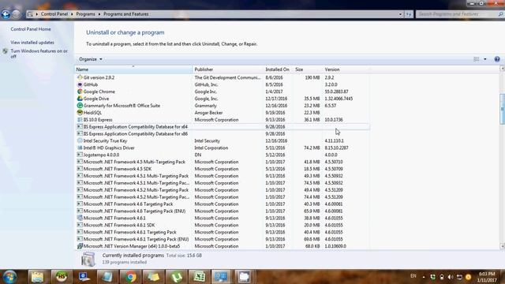Click the search magnifier icon

(500, 14)
